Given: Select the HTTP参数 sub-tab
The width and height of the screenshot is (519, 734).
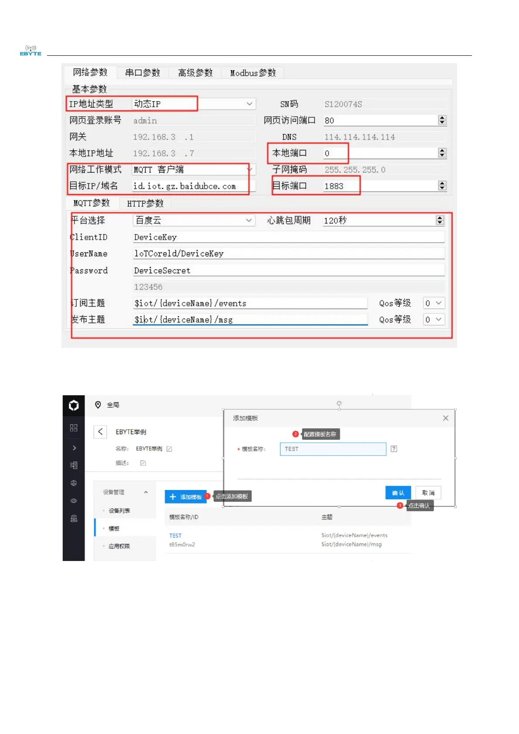Looking at the screenshot, I should [x=145, y=203].
